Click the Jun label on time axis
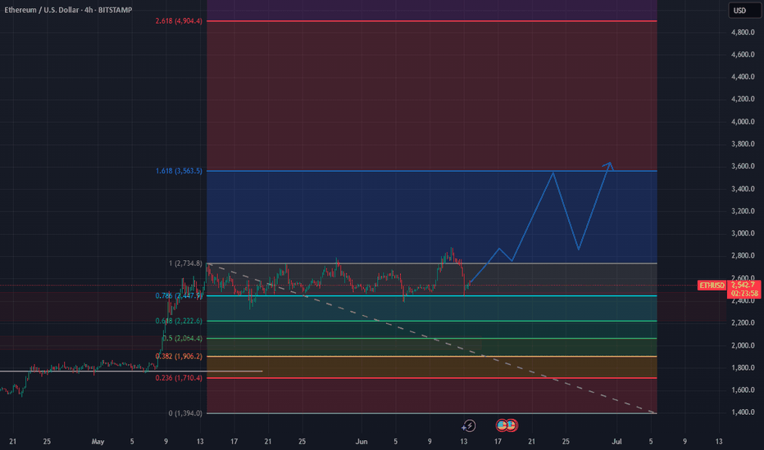The width and height of the screenshot is (764, 450). coord(361,442)
